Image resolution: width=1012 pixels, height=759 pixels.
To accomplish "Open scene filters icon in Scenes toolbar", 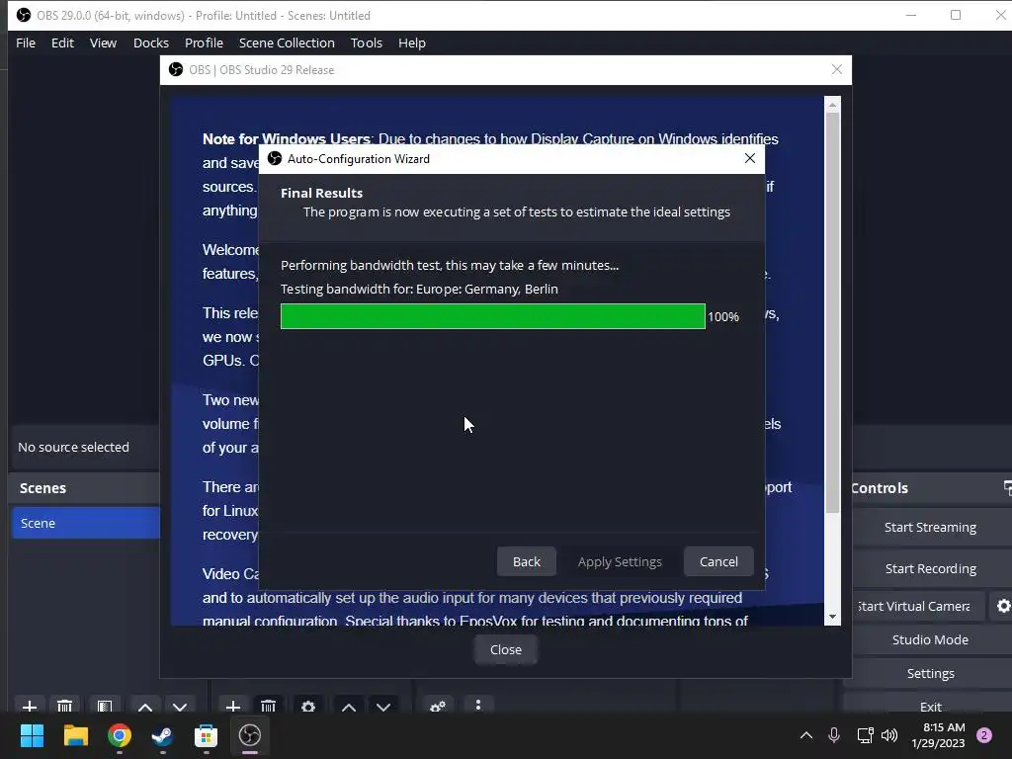I will click(105, 706).
